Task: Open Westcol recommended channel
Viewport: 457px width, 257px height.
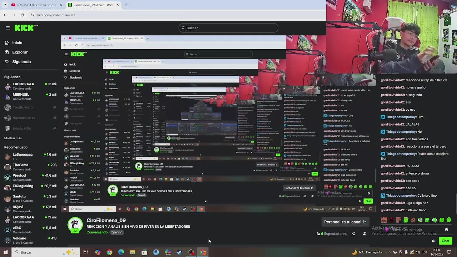Action: (x=30, y=177)
